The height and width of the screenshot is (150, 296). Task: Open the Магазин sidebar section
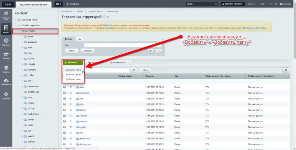tap(6, 55)
